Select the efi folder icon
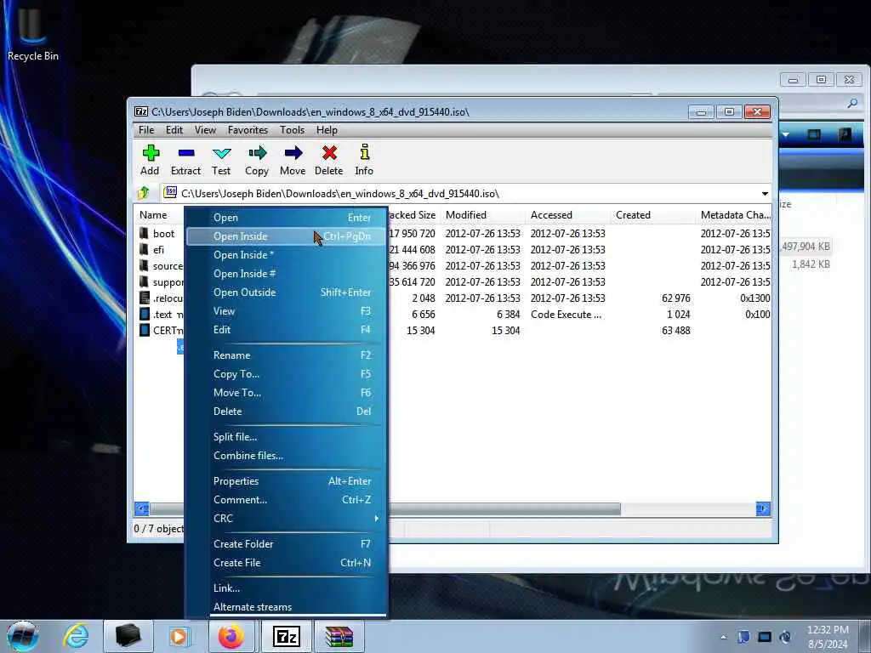This screenshot has width=871, height=653. point(145,249)
